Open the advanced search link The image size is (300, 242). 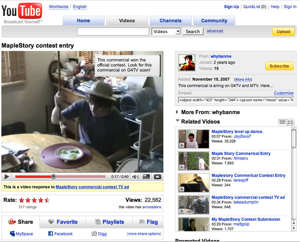(215, 31)
